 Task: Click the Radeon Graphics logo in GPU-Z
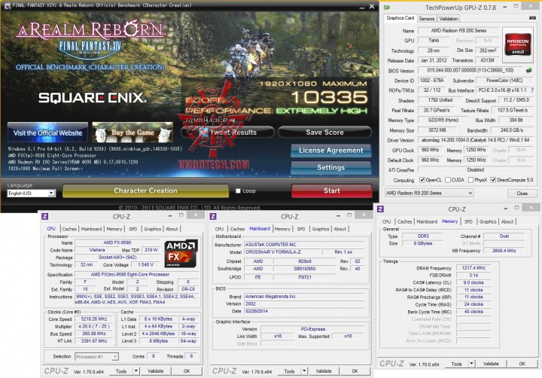click(x=518, y=44)
